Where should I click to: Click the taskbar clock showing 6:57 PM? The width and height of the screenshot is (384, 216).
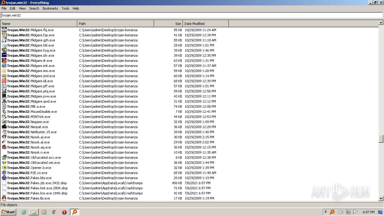pos(368,212)
